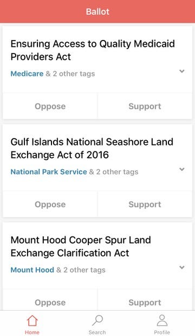Screen dimensions: 195x336
Task: Expand Gulf Islands National Seashore bill chevron
Action: click(182, 169)
